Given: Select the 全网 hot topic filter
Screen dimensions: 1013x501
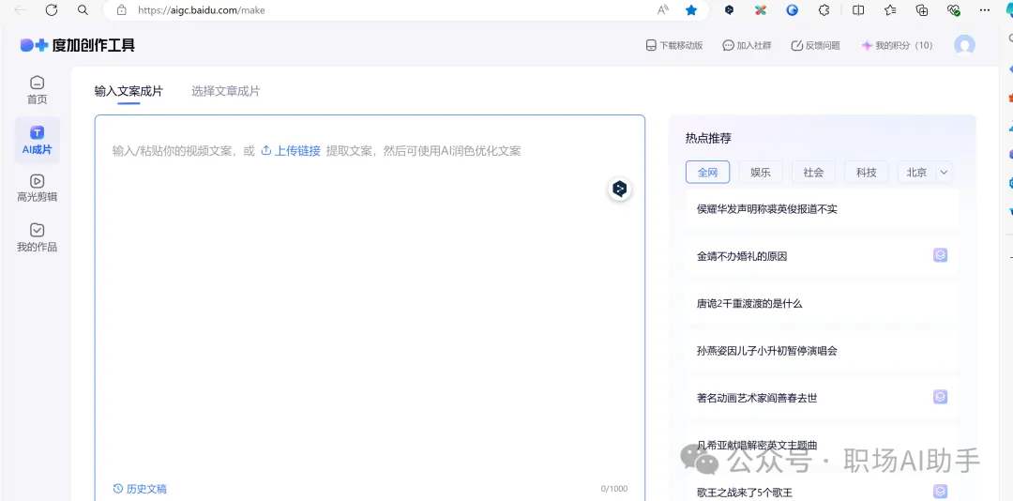Looking at the screenshot, I should click(x=707, y=172).
